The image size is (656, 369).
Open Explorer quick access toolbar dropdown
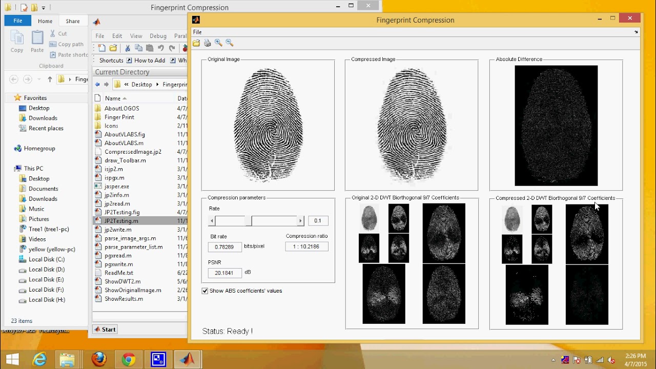click(44, 8)
